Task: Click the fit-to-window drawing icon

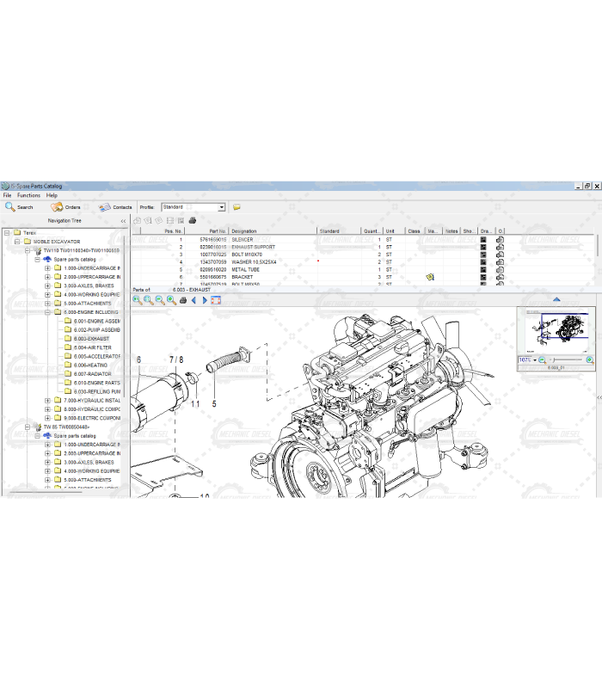Action: pos(216,300)
